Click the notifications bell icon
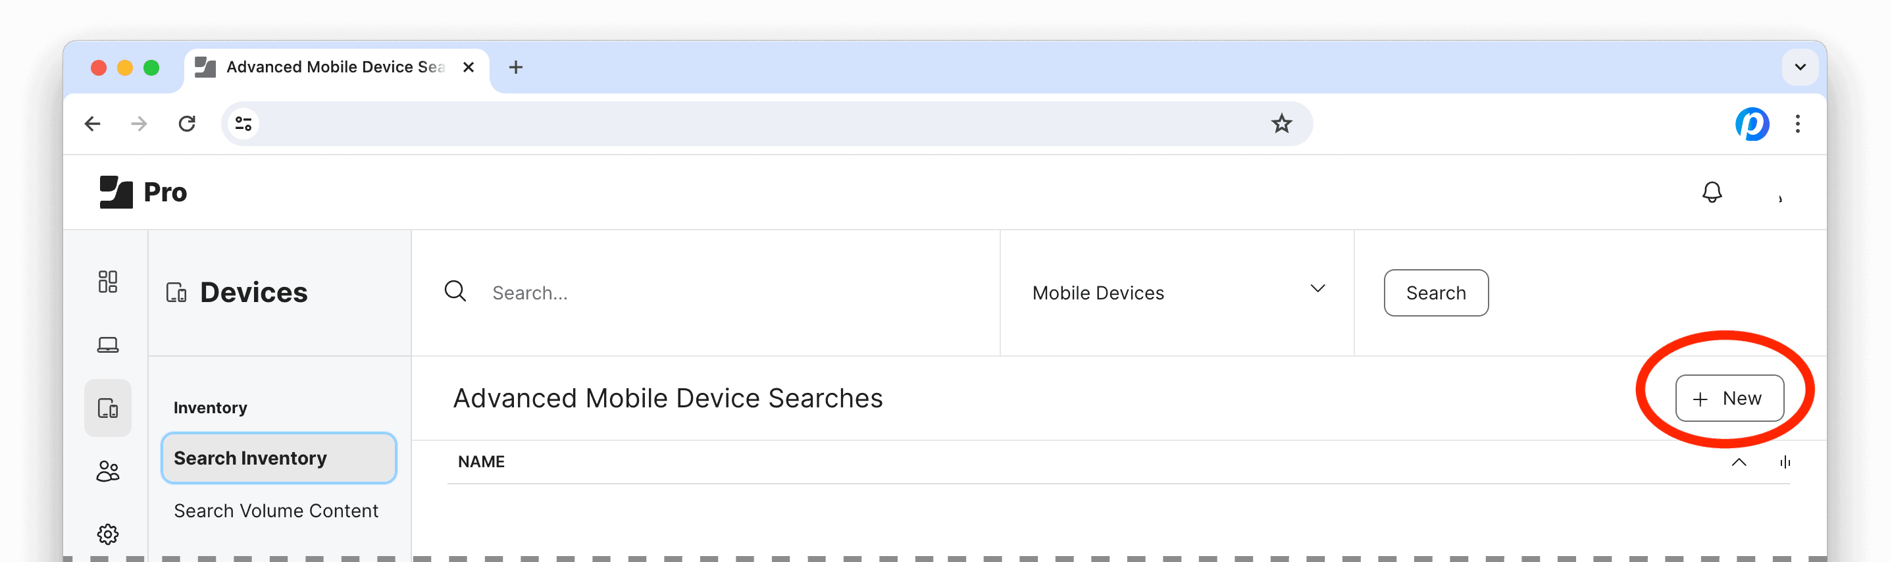1890x562 pixels. click(x=1712, y=192)
